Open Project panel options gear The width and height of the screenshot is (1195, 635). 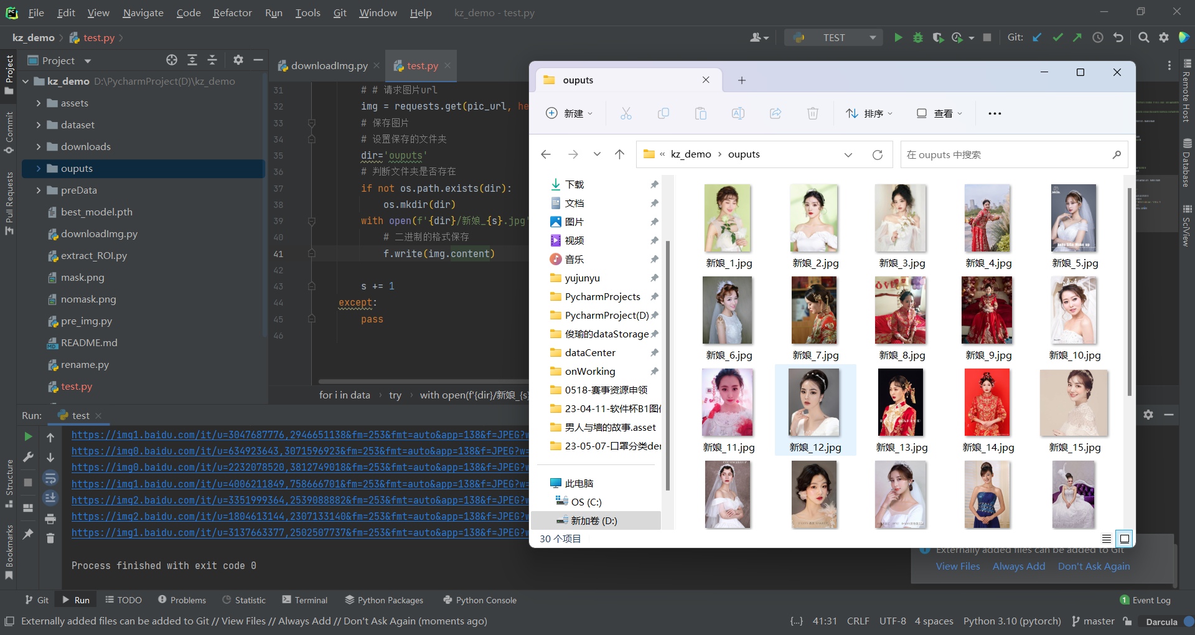[238, 60]
